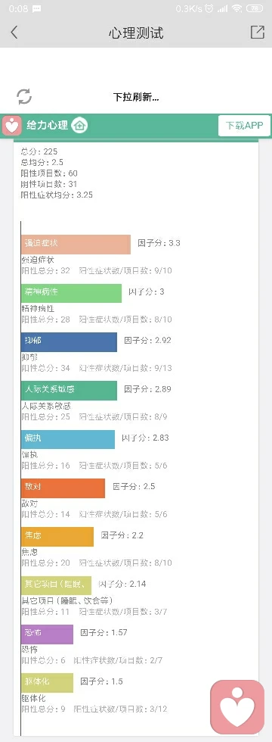
Task: Select the 强迫症状 salmon bar
Action: point(76,244)
